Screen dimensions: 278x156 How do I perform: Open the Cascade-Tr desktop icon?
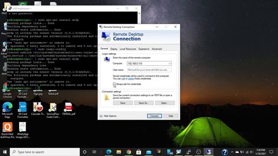click(x=38, y=109)
